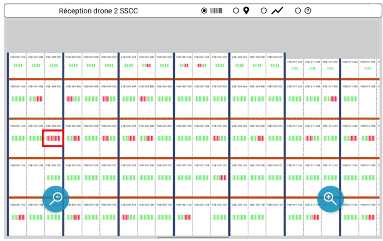Select the help radio button
The image size is (383, 241).
pos(298,11)
